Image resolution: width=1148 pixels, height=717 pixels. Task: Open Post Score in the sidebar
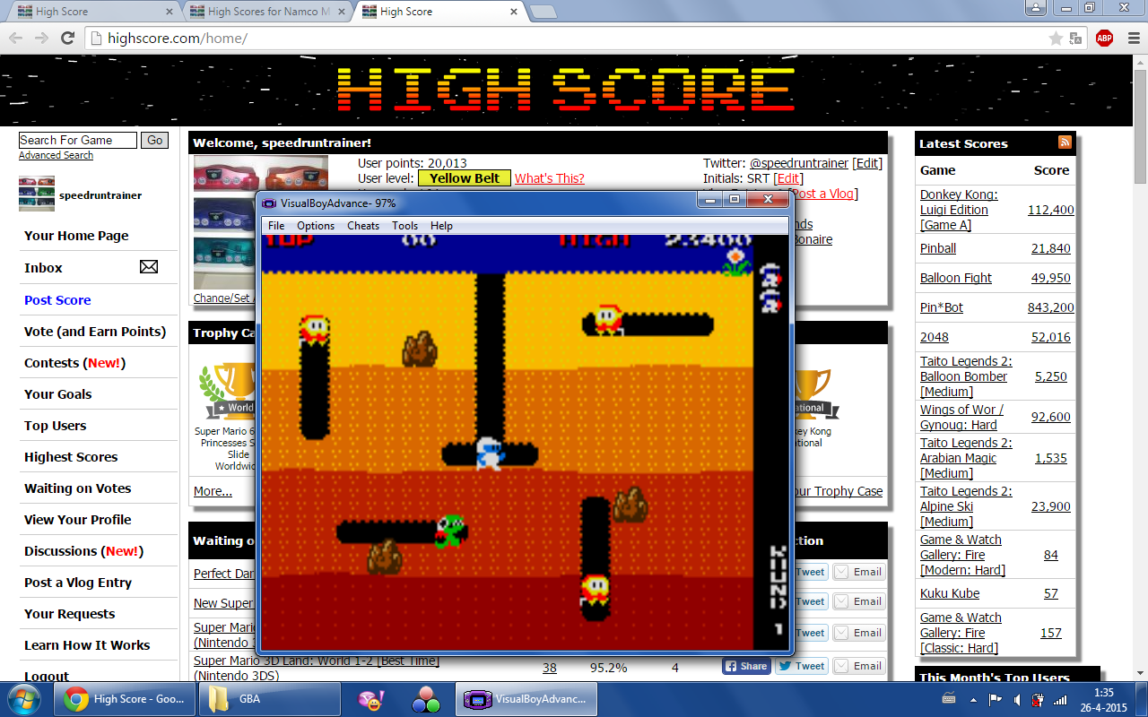(57, 300)
